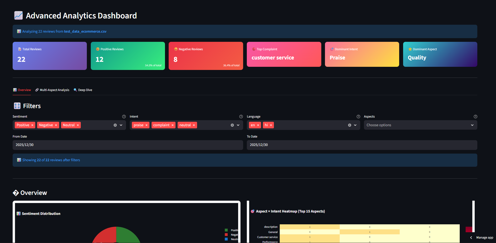The width and height of the screenshot is (496, 243).
Task: Click help icon next to Language filter
Action: pyautogui.click(x=358, y=117)
